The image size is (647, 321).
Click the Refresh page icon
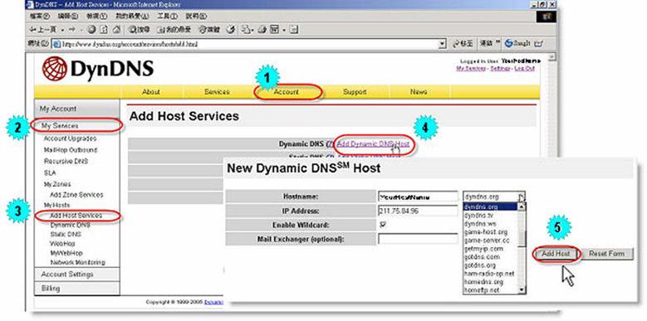[104, 30]
